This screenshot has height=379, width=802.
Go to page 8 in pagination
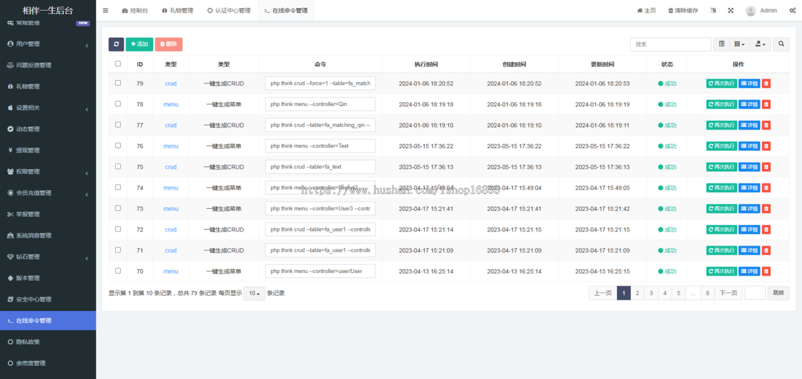(707, 293)
